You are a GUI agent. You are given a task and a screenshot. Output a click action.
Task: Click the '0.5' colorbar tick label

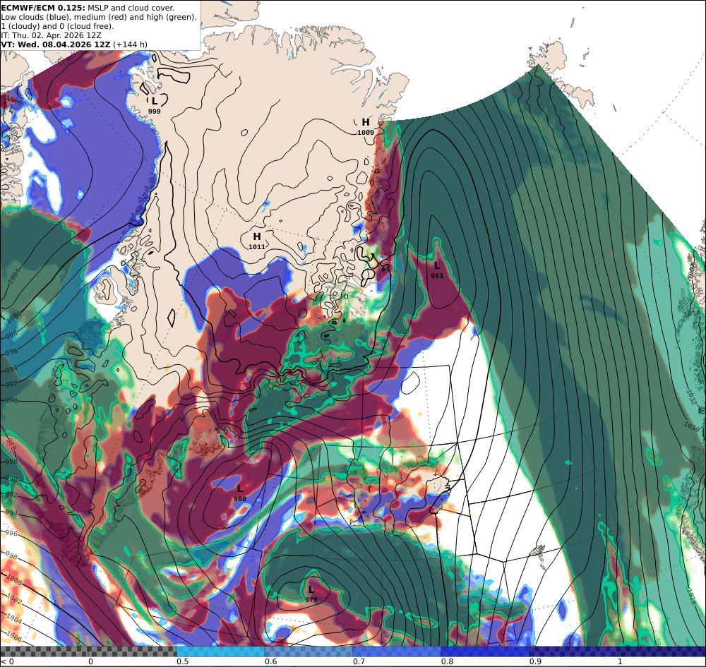(182, 661)
